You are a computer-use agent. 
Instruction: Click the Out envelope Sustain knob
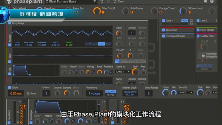(x=100, y=72)
